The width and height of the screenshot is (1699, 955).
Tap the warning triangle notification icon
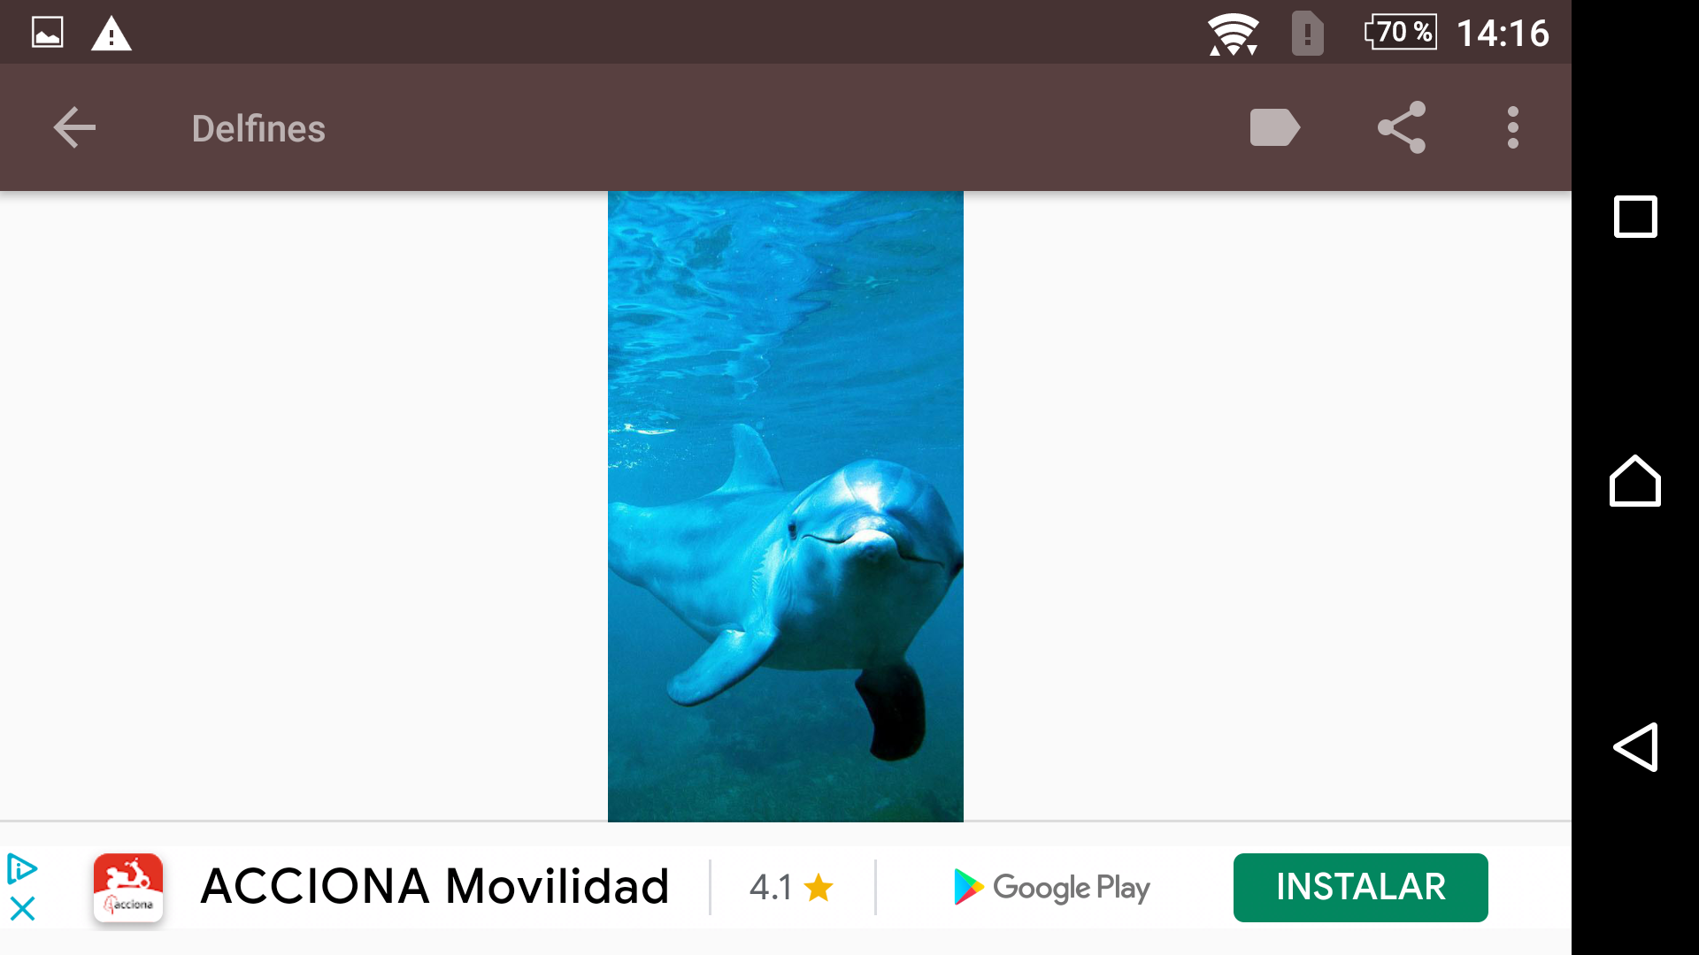[x=111, y=34]
